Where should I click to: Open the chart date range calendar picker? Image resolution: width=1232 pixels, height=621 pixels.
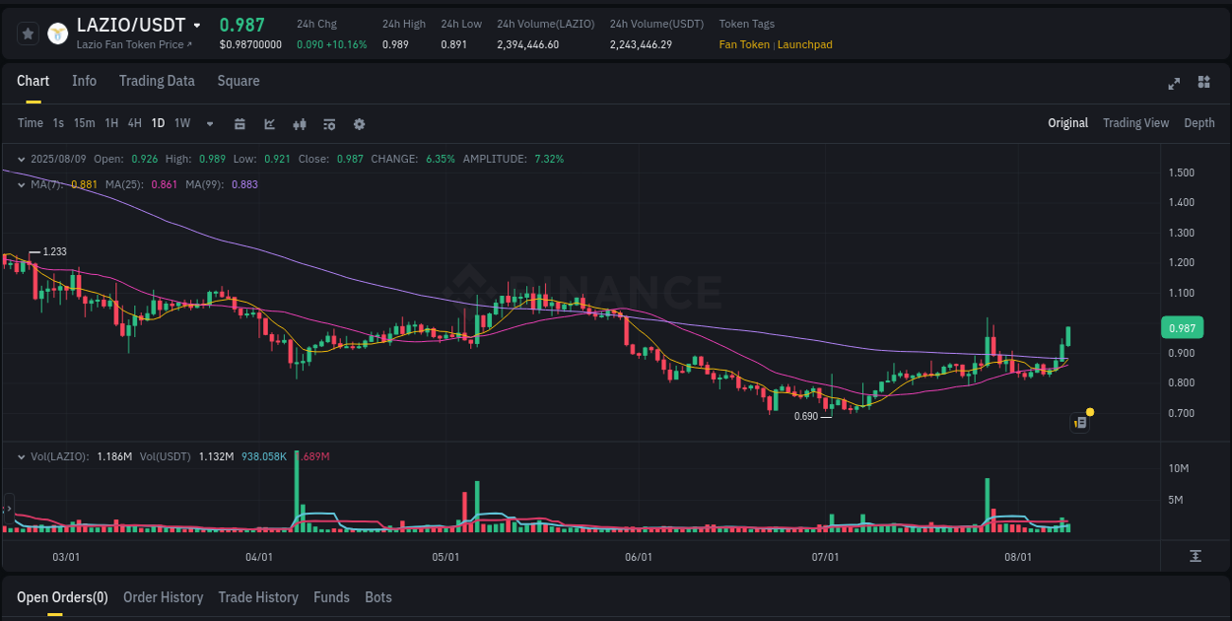click(240, 123)
